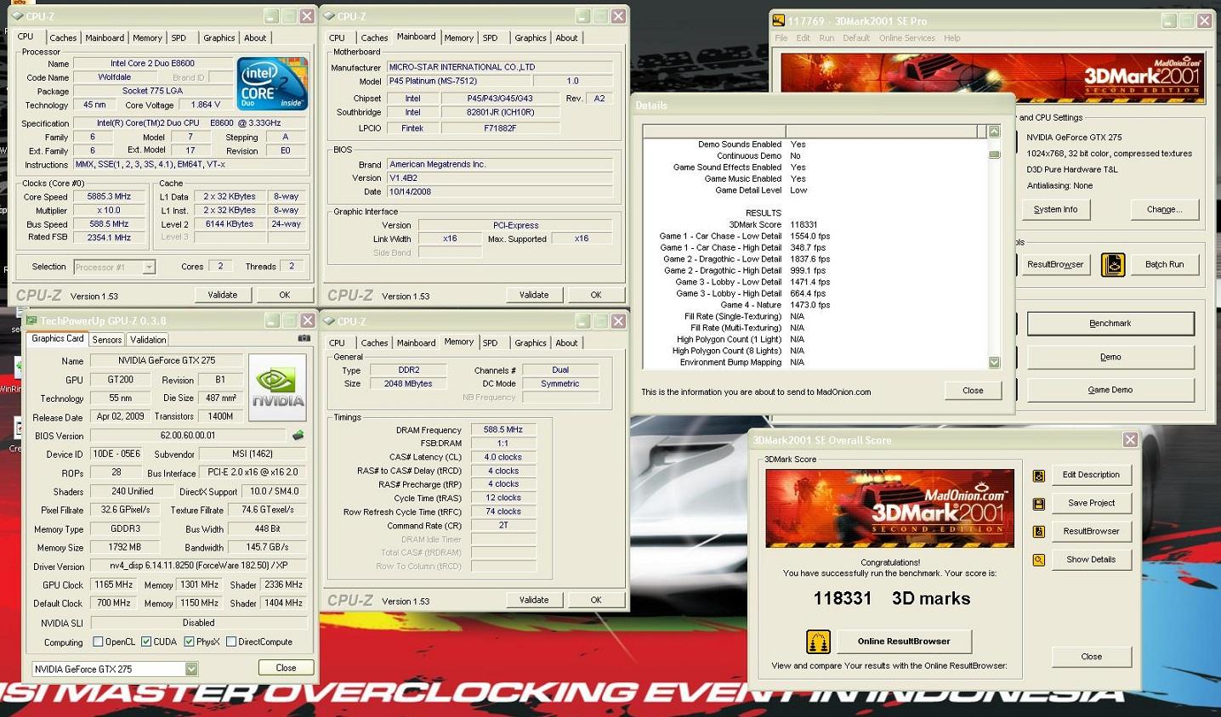The image size is (1221, 717).
Task: Click the CPU-Z title bar icon of CPU window
Action: point(17,16)
